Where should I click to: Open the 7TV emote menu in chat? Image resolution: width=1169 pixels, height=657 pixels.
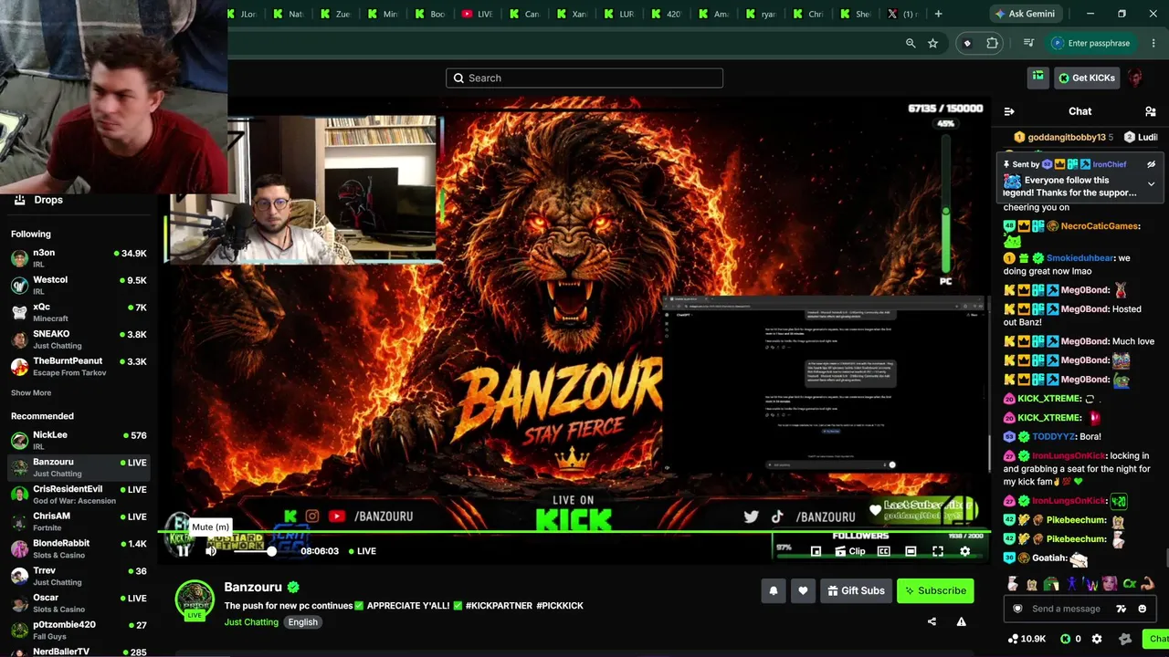[1122, 609]
